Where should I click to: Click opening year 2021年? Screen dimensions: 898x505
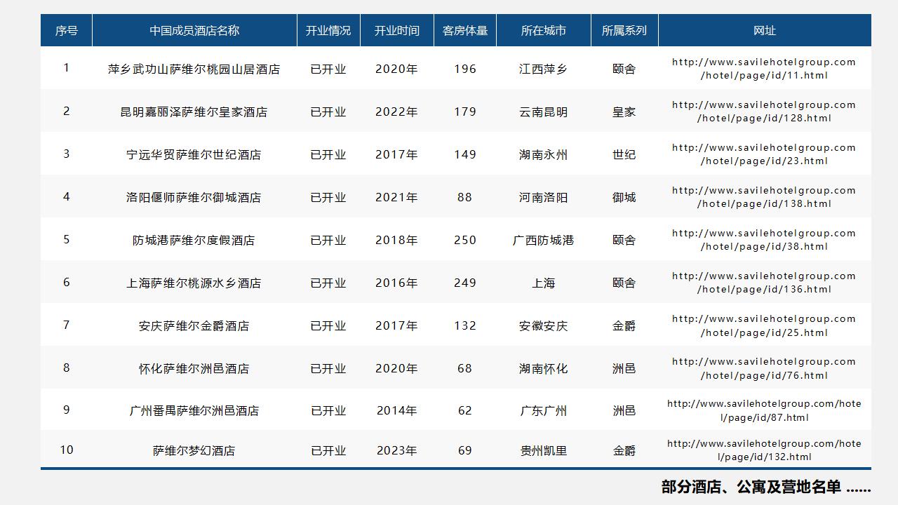pos(396,198)
